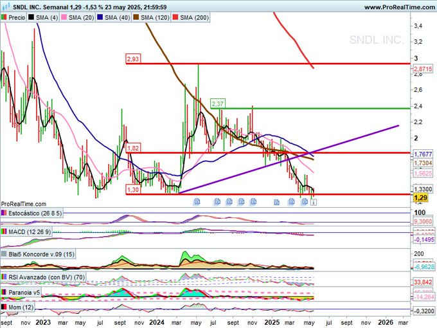This screenshot has height=328, width=437.
Task: Select the SMA (200) legend label
Action: click(194, 17)
